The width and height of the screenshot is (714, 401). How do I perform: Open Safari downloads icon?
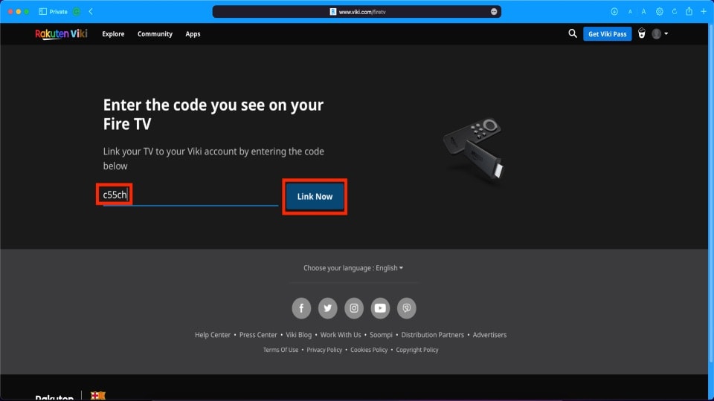point(614,12)
